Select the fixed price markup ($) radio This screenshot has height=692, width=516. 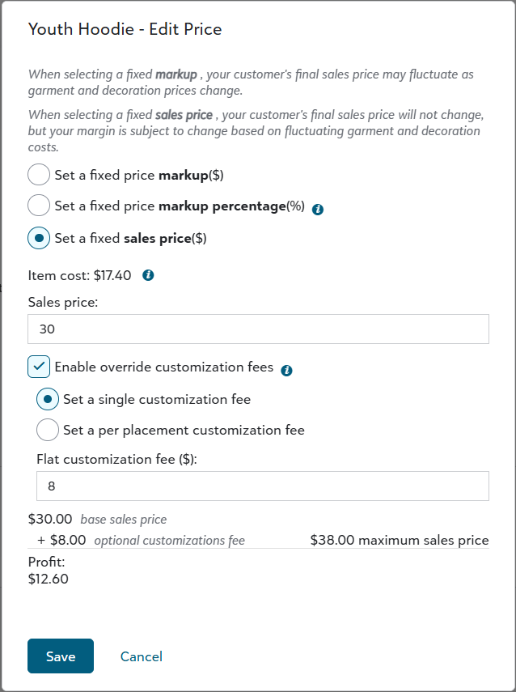point(39,175)
